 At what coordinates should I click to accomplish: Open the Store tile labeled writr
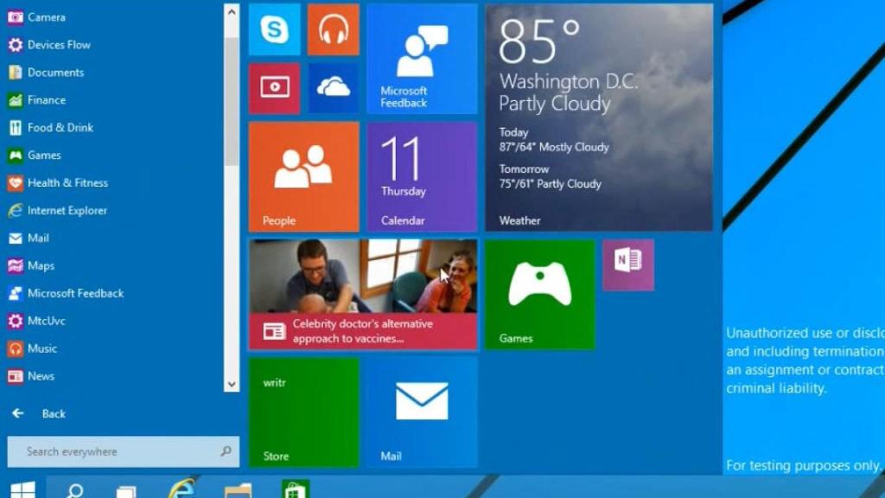303,411
